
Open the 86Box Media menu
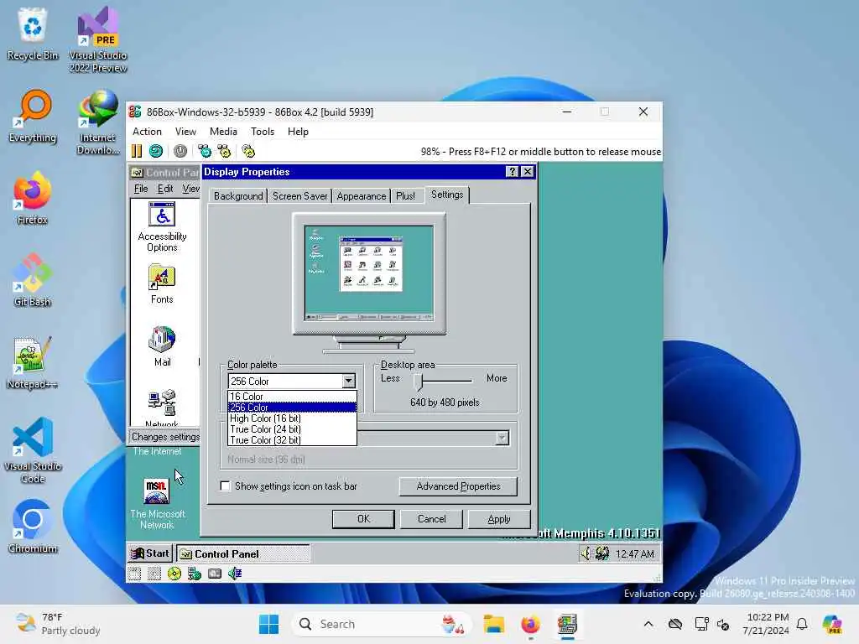pos(223,132)
